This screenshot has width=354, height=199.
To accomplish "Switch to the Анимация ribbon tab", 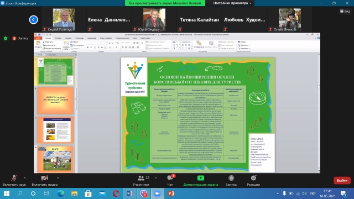I will coord(91,38).
